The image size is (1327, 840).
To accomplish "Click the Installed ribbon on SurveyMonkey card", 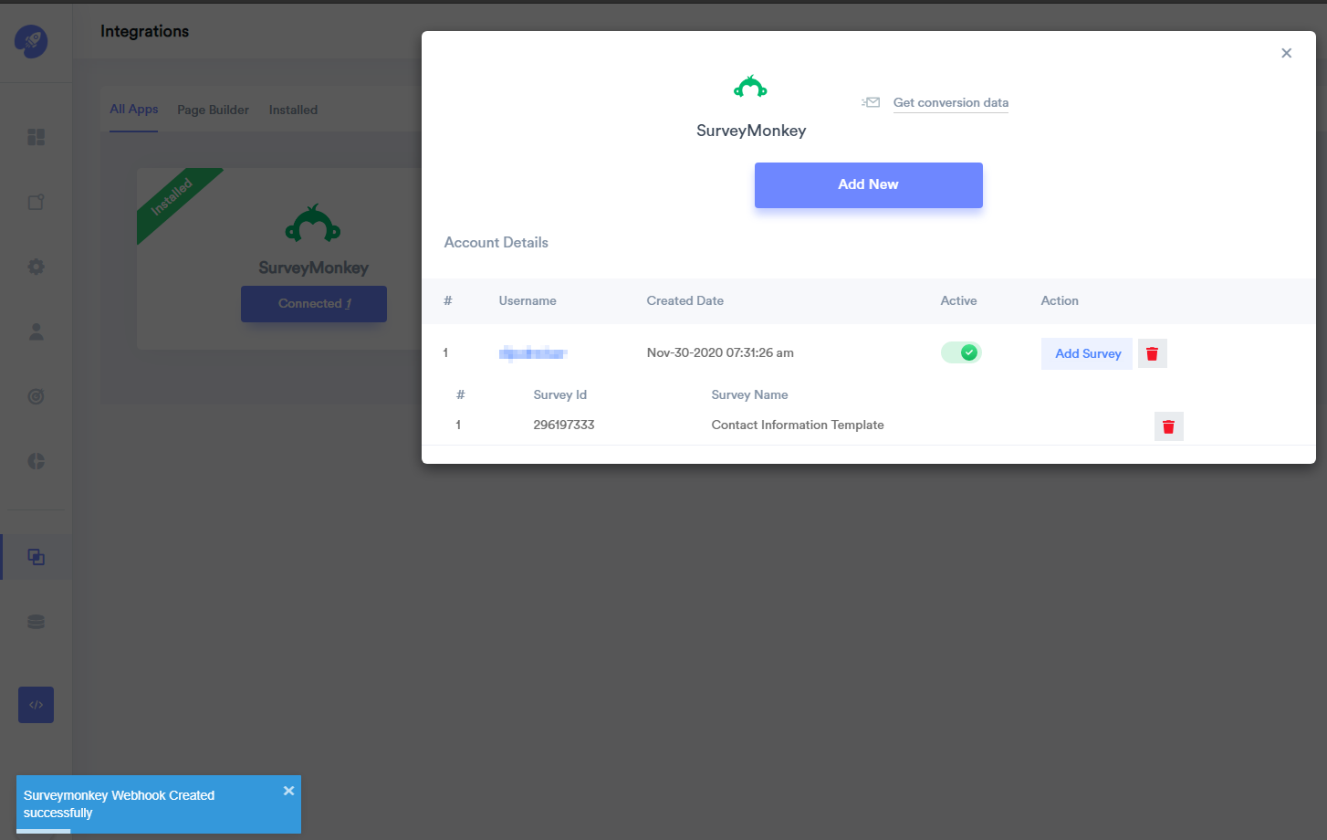I will coord(172,198).
